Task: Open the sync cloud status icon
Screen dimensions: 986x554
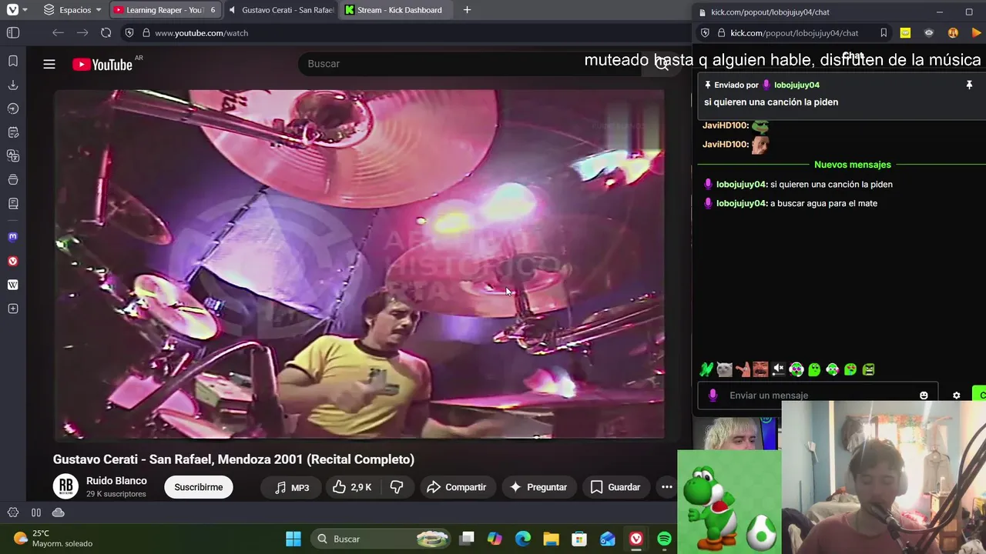Action: tap(59, 512)
